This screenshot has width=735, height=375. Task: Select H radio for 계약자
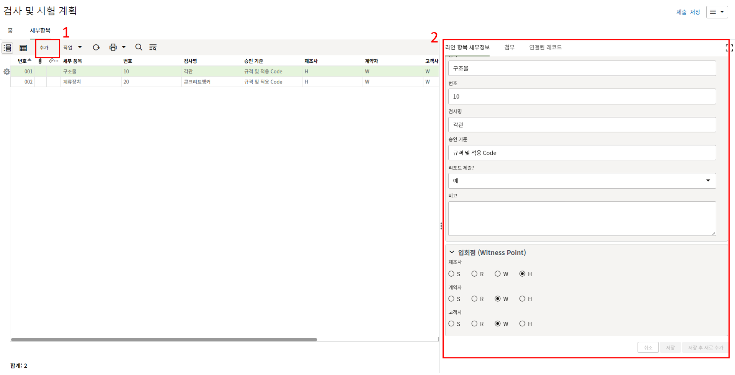tap(522, 299)
